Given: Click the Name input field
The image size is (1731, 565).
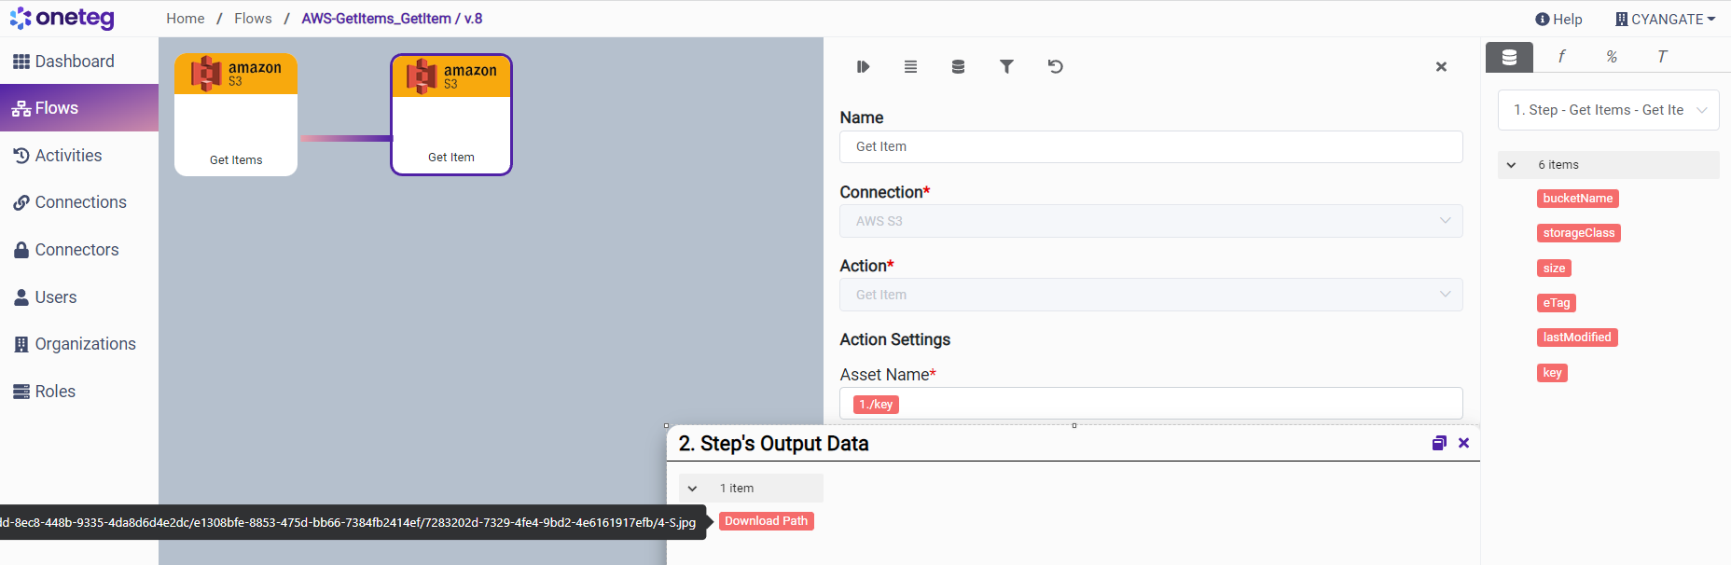Looking at the screenshot, I should pyautogui.click(x=1150, y=146).
